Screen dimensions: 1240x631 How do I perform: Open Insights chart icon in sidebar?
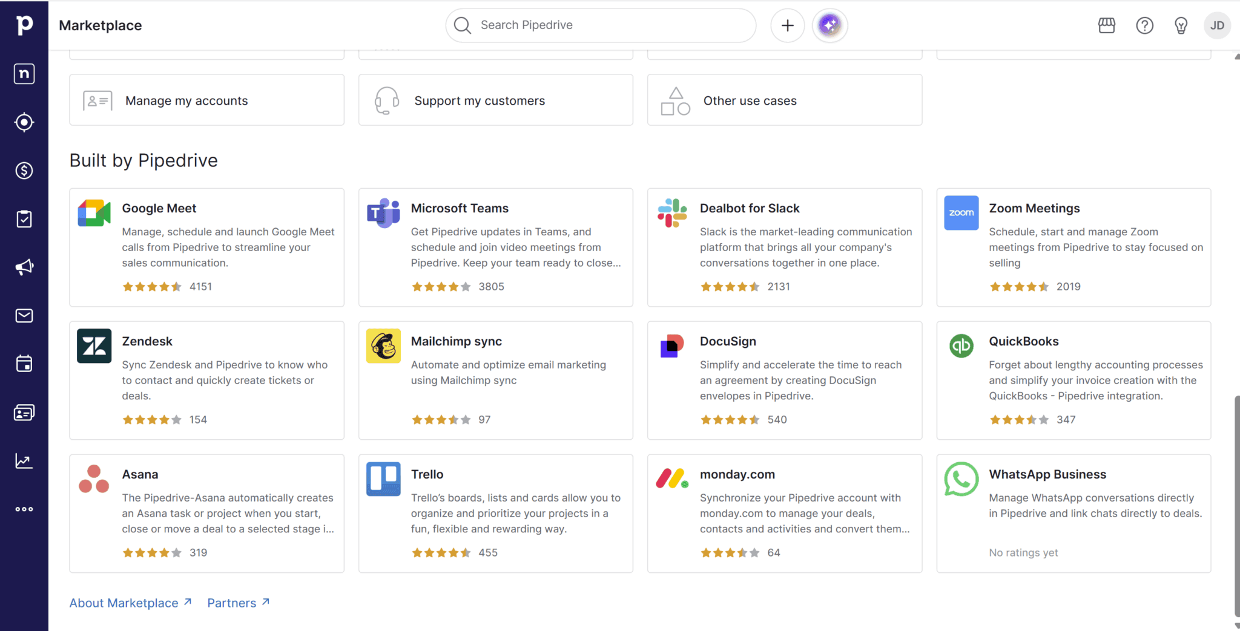pyautogui.click(x=24, y=461)
